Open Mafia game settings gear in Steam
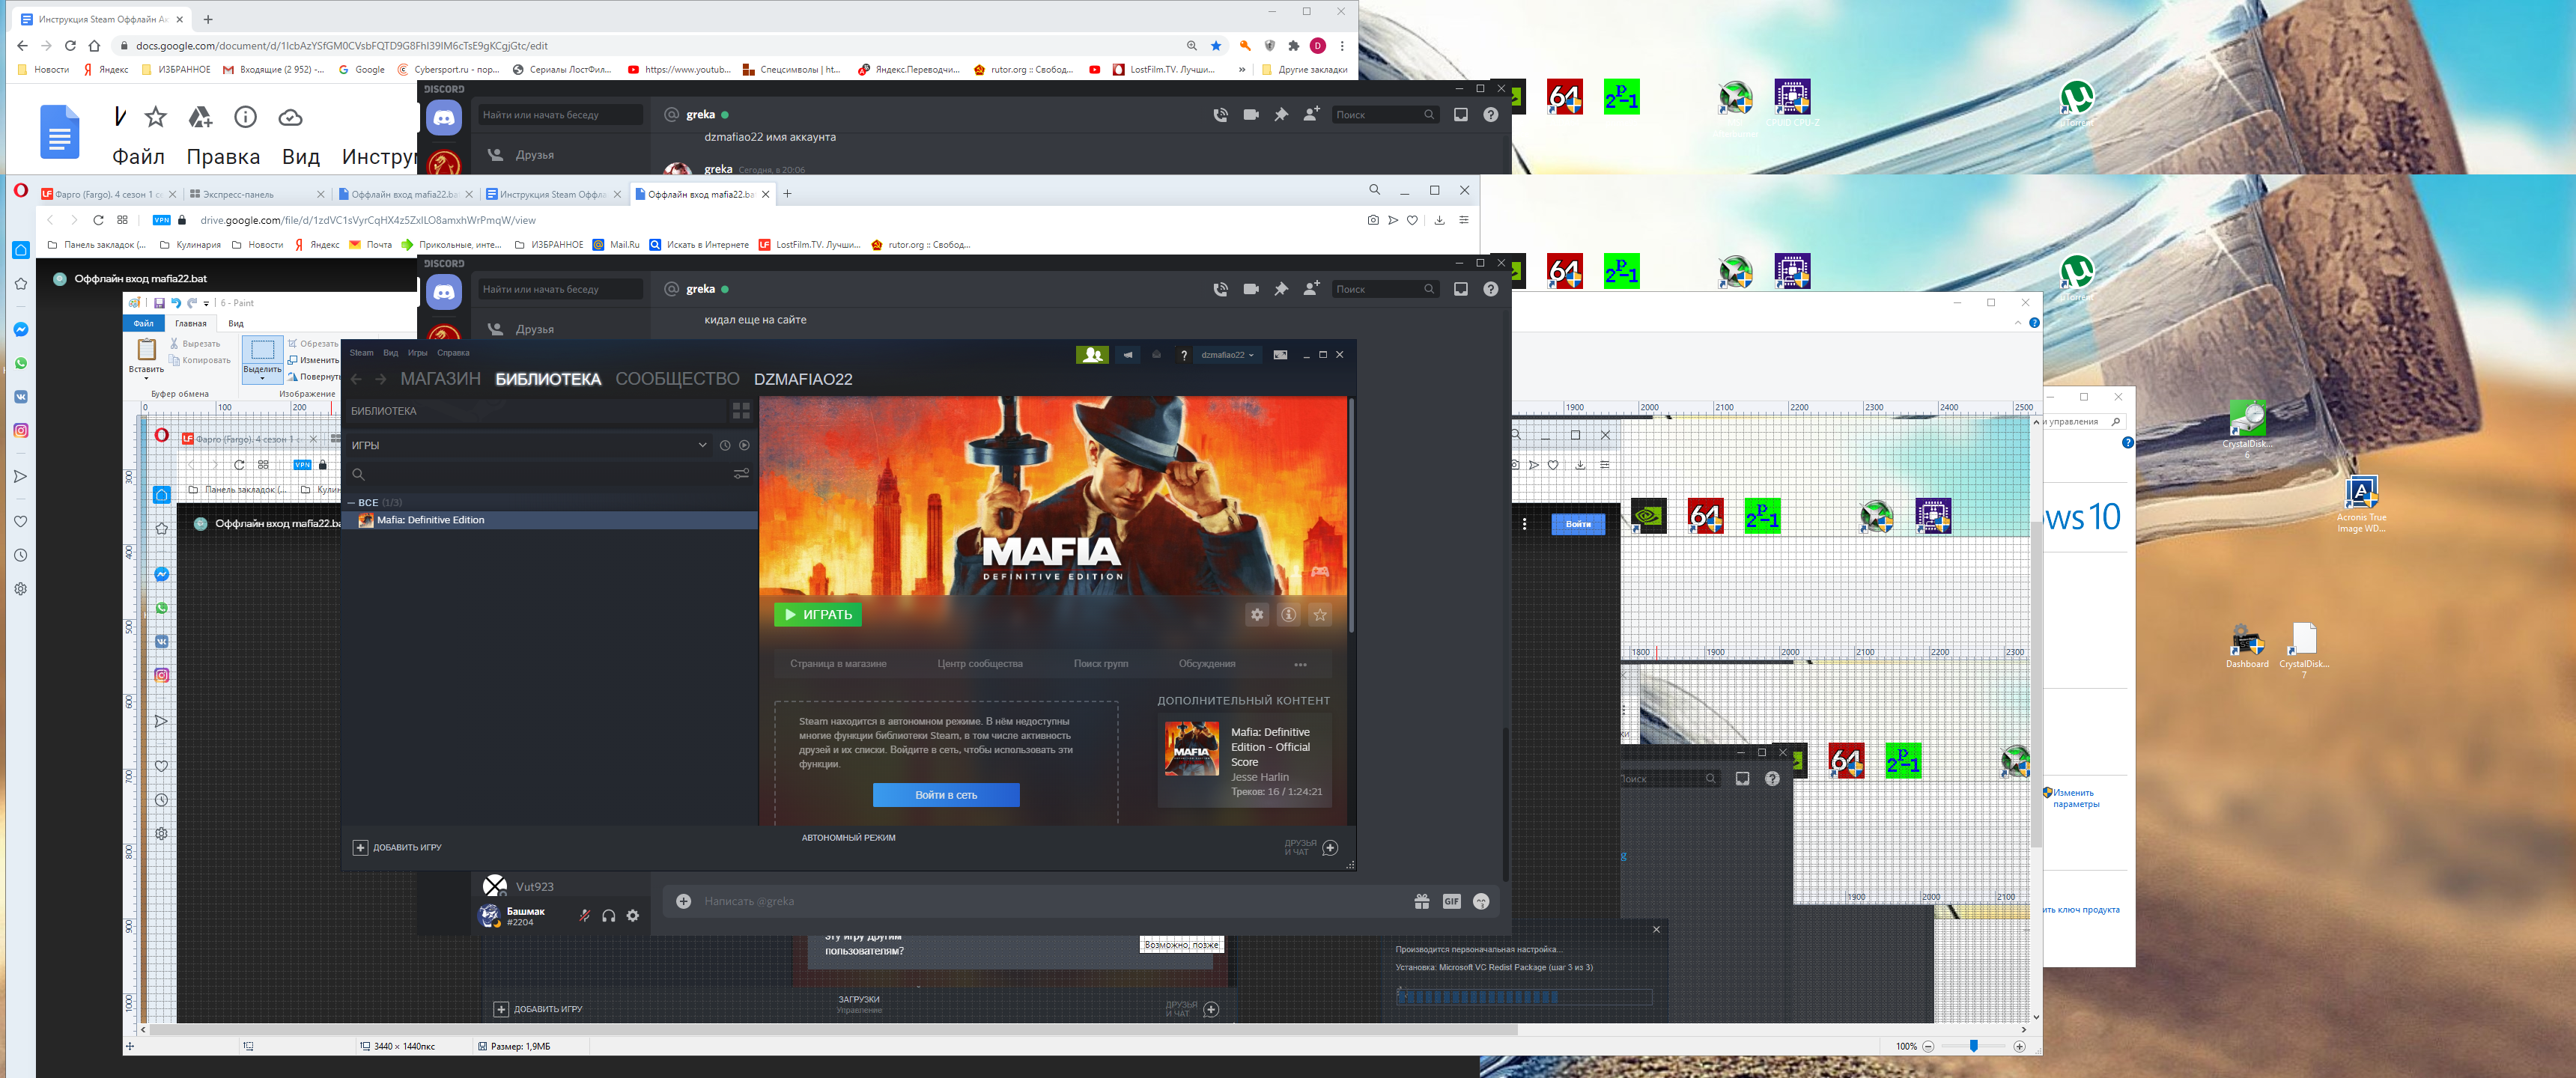The height and width of the screenshot is (1078, 2576). 1257,614
